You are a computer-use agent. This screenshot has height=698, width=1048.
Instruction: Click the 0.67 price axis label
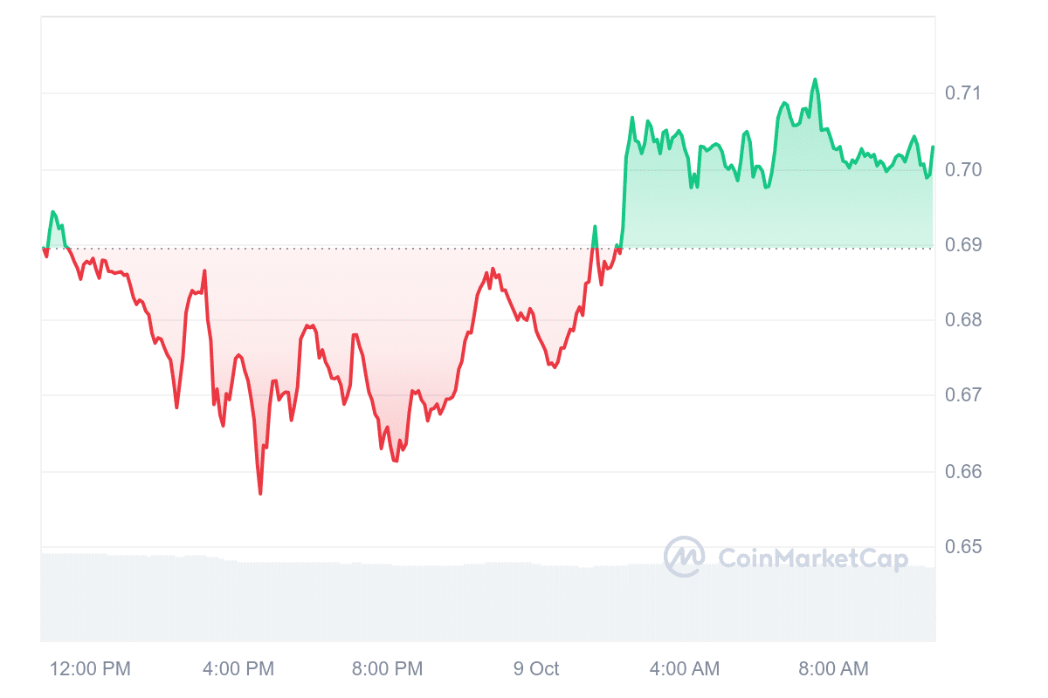[x=962, y=395]
